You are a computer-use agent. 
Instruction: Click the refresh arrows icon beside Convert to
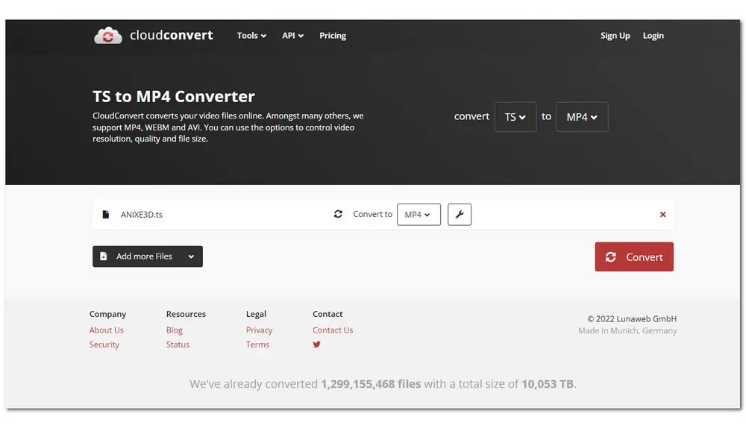(338, 214)
